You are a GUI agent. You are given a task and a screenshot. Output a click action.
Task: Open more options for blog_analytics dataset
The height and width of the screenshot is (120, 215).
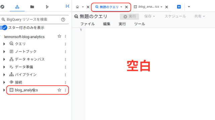[x=66, y=90]
